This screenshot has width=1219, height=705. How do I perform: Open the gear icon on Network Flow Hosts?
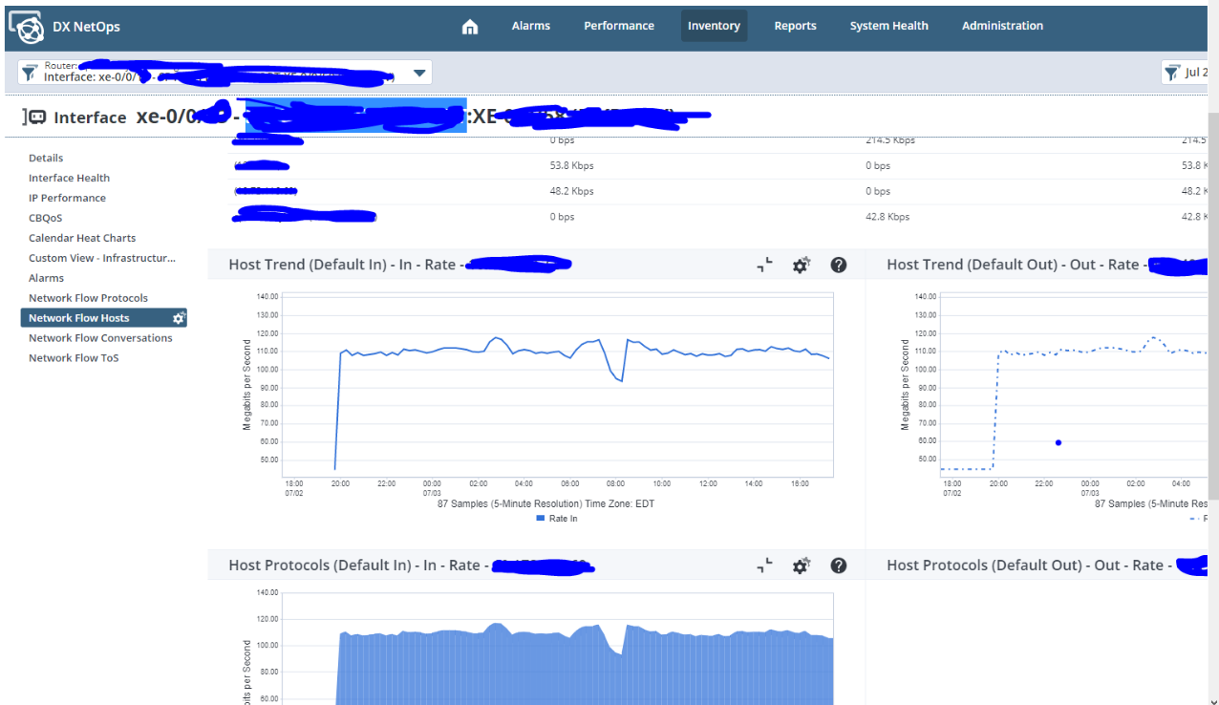[178, 318]
